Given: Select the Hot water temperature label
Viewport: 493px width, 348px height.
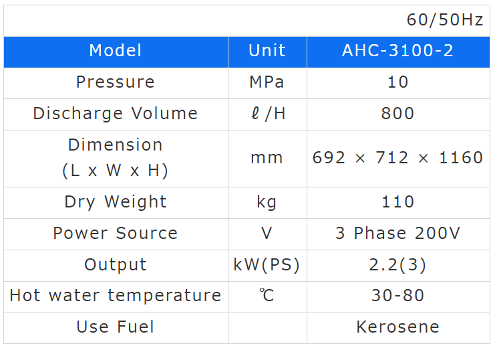Looking at the screenshot, I should tap(116, 296).
